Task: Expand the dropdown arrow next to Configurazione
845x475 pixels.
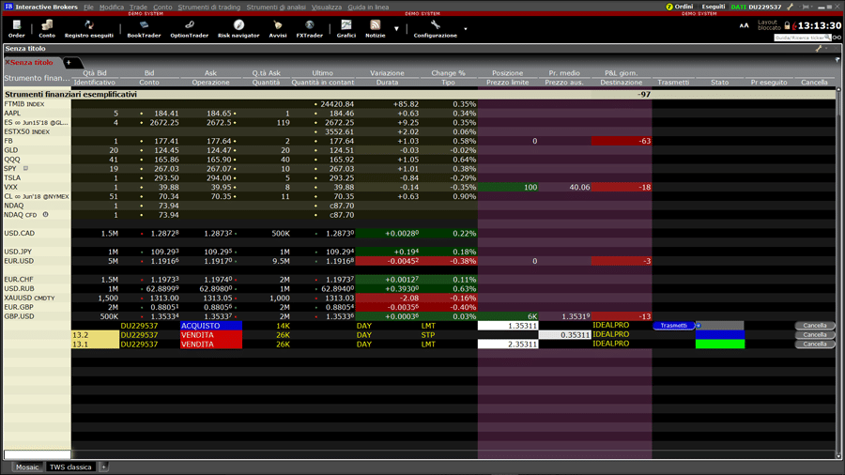Action: click(466, 29)
